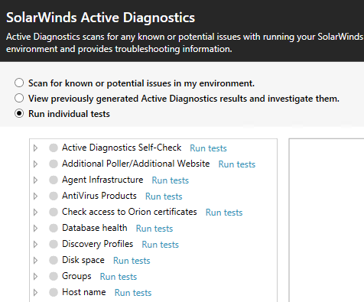
Task: Click the status icon beside Discovery Profiles
Action: click(x=54, y=244)
